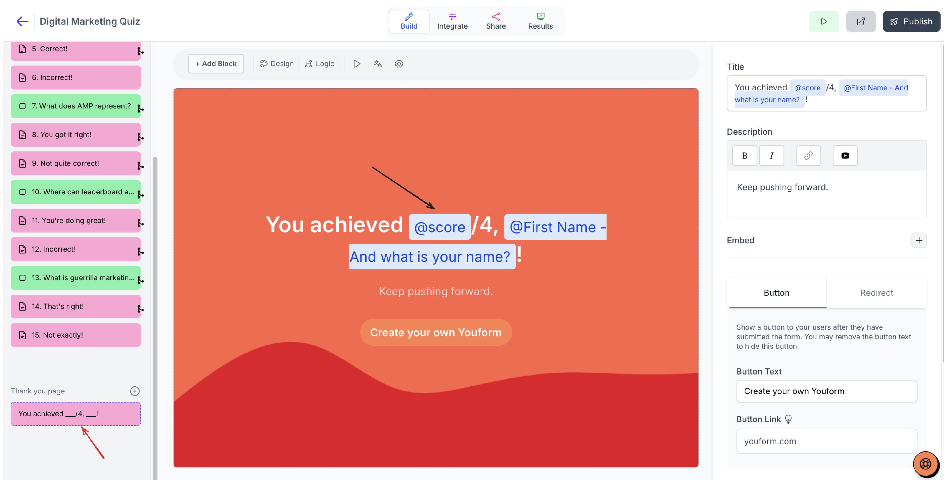Select block 6. Incorrect!
The image size is (947, 483).
(75, 77)
